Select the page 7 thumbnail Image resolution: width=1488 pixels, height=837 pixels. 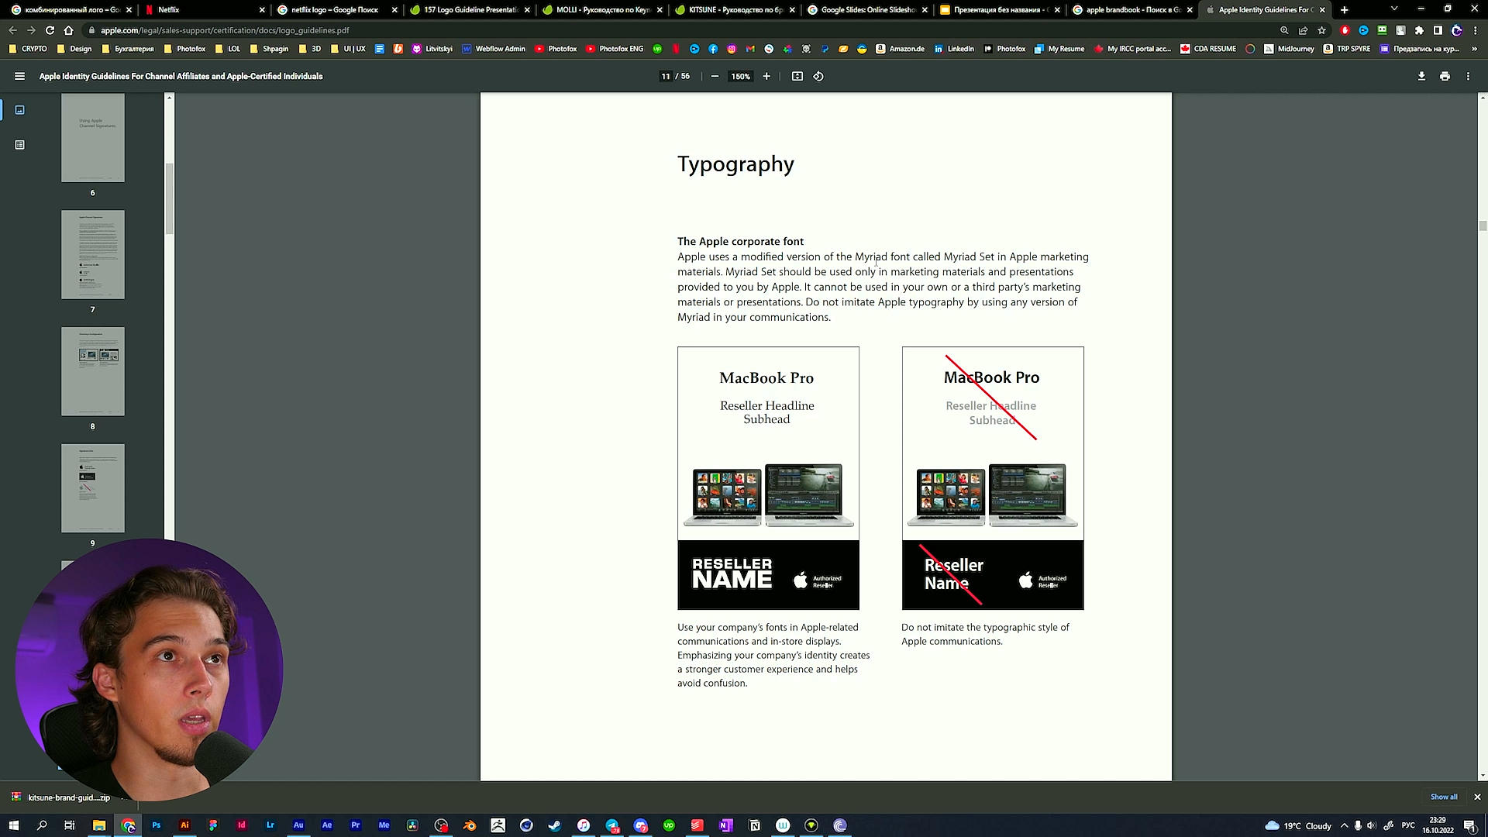[93, 254]
